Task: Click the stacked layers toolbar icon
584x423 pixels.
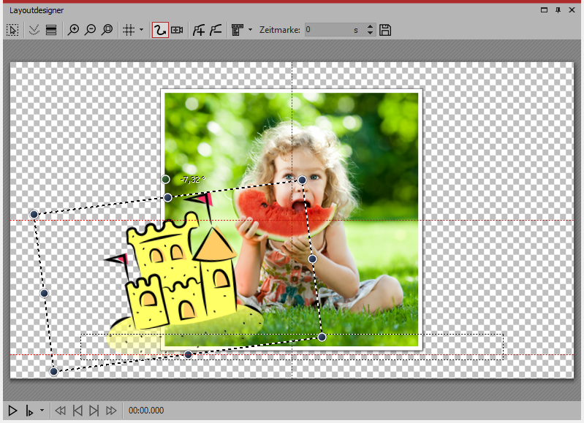Action: [x=51, y=30]
